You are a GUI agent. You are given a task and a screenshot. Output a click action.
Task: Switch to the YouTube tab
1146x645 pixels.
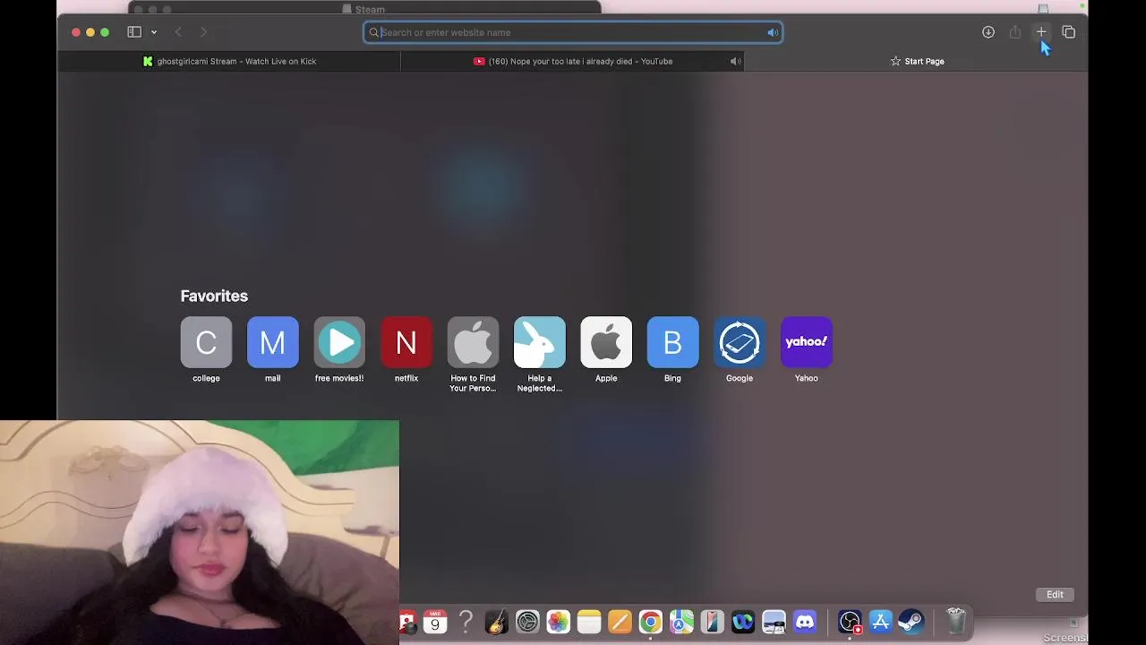(x=572, y=61)
